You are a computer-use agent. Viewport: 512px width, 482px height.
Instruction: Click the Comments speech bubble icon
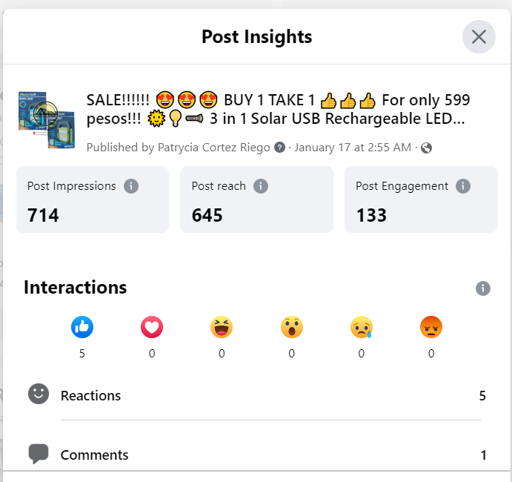point(39,453)
